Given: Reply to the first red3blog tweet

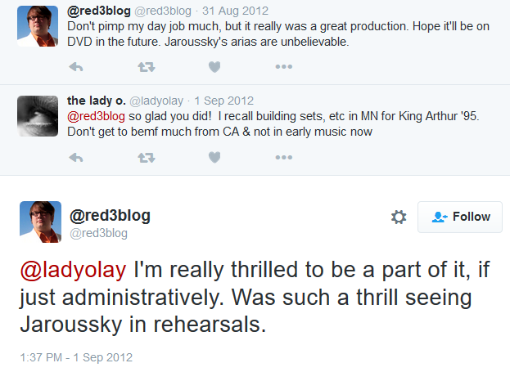Looking at the screenshot, I should [76, 67].
